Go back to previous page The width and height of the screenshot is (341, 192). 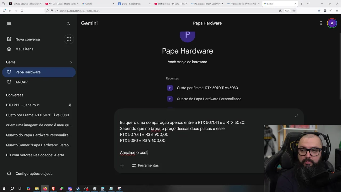point(10,11)
